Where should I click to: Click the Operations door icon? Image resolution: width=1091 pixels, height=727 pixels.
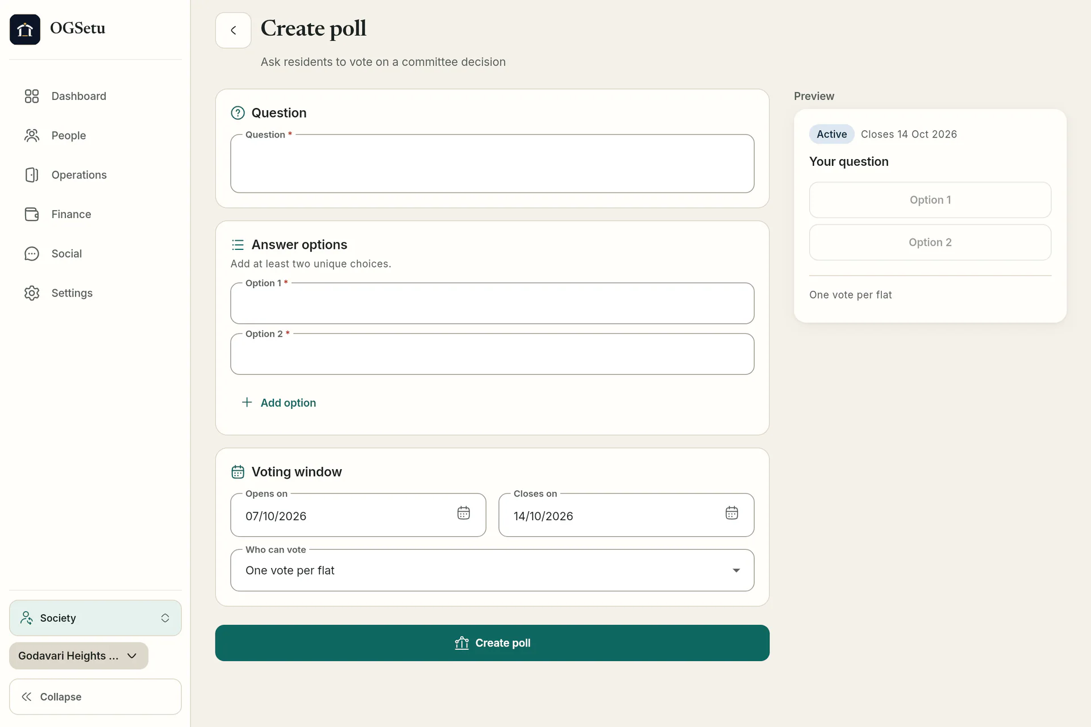32,175
